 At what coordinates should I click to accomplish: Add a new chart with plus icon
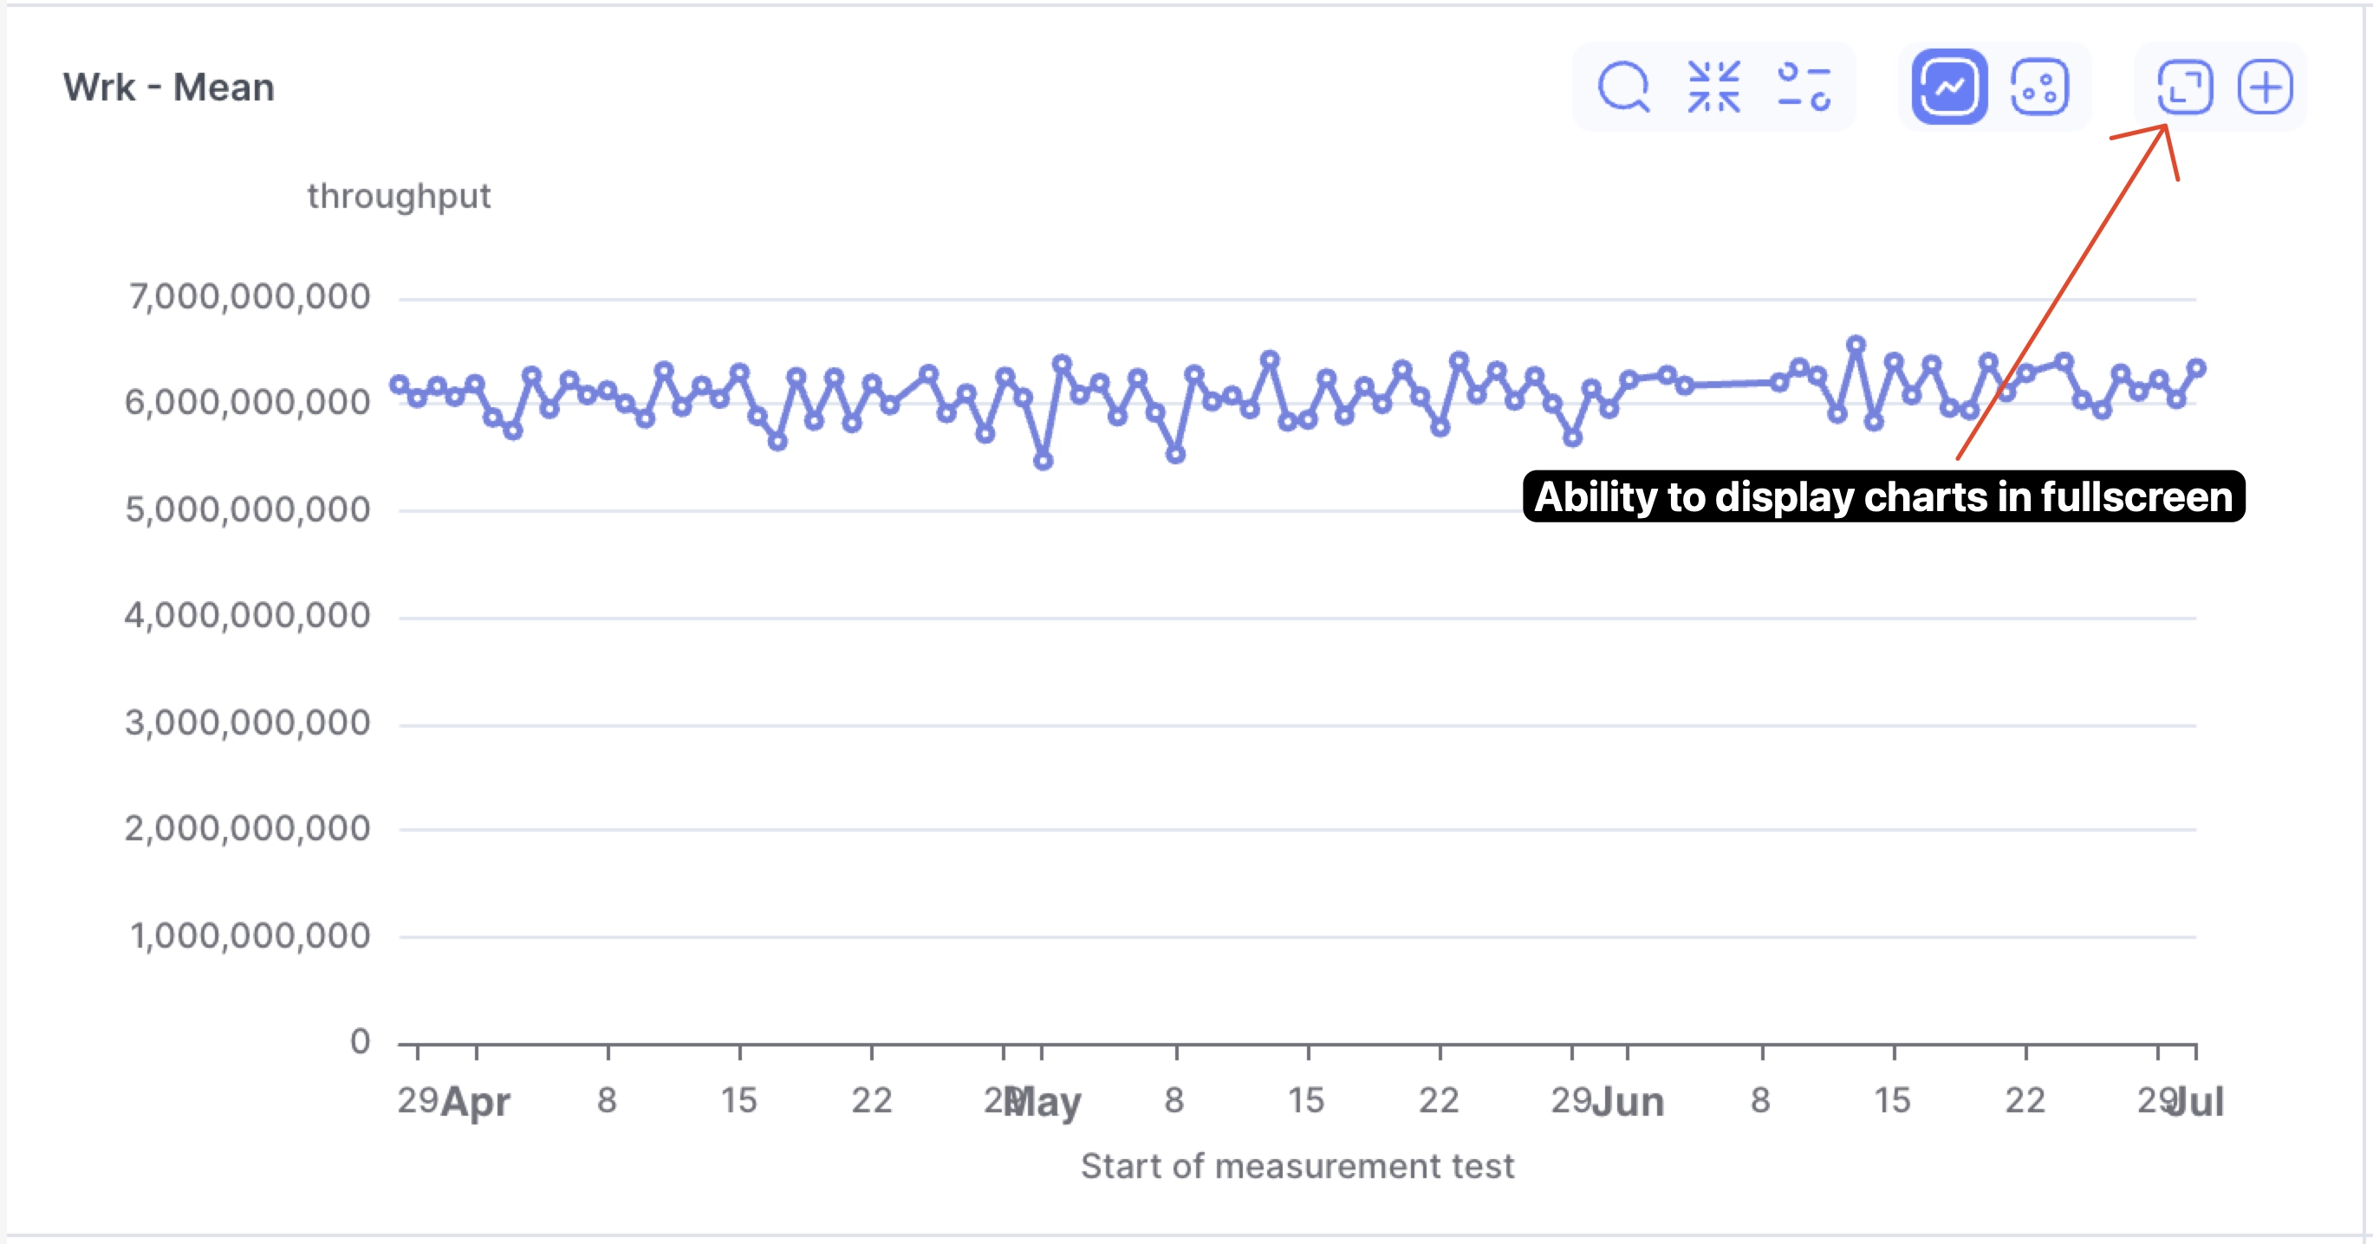coord(2266,86)
